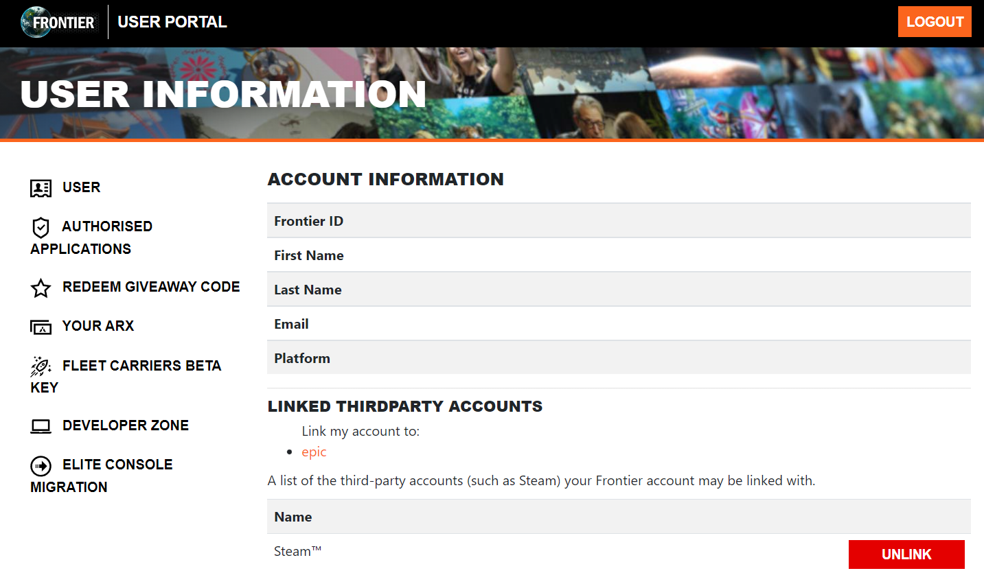The height and width of the screenshot is (584, 984).
Task: Click the Redeem Giveaway star icon
Action: tap(41, 288)
